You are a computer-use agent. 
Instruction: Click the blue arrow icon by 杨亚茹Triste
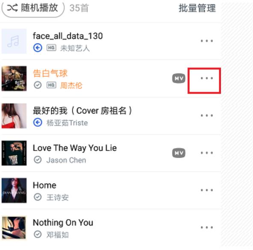38,122
